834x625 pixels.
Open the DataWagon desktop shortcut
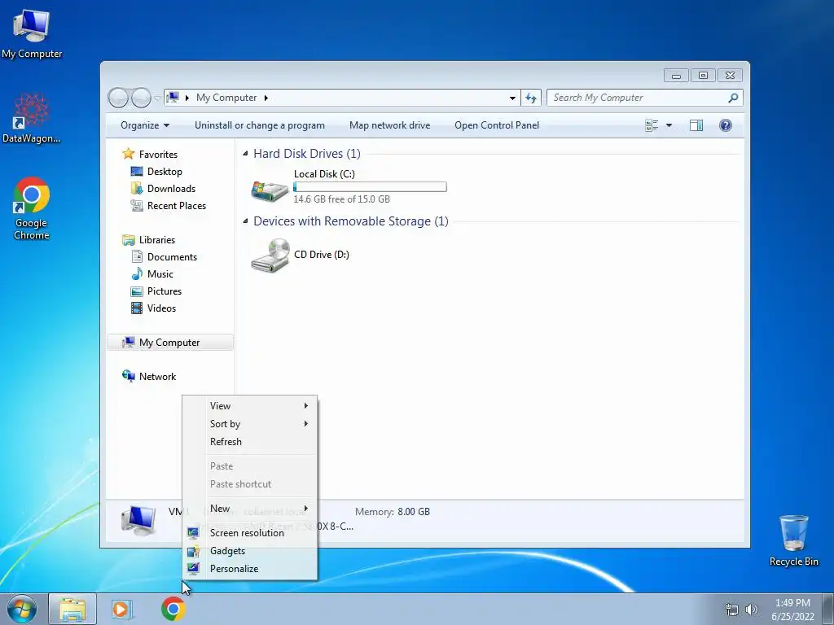(x=32, y=117)
